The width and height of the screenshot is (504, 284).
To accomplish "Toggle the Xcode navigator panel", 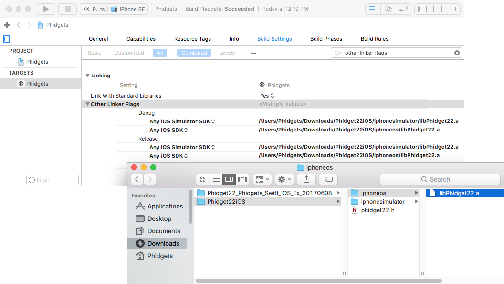I will 422,9.
